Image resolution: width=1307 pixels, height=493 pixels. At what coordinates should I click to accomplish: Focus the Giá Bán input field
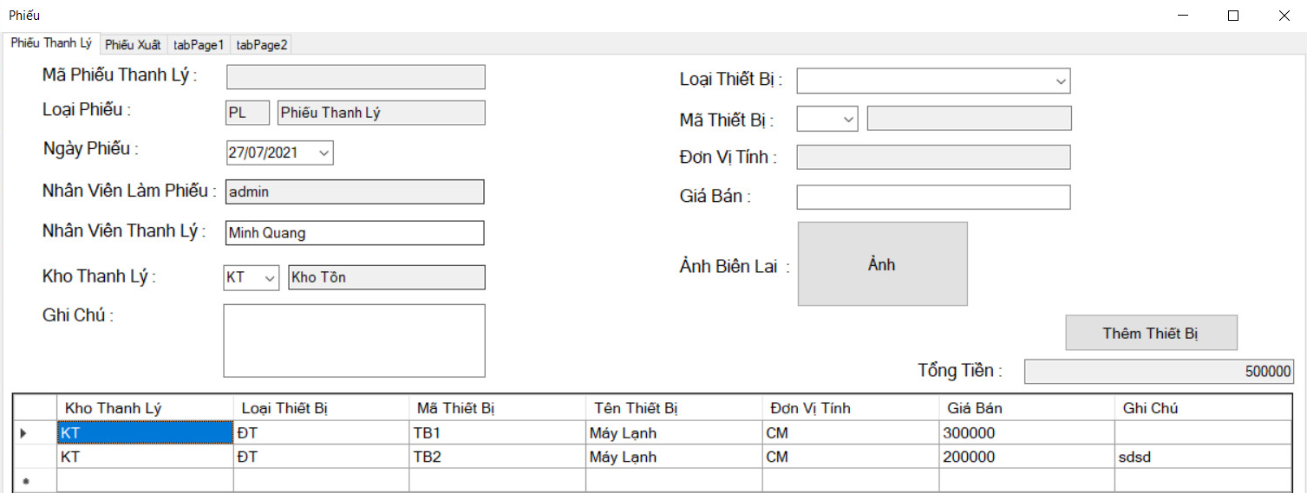933,198
